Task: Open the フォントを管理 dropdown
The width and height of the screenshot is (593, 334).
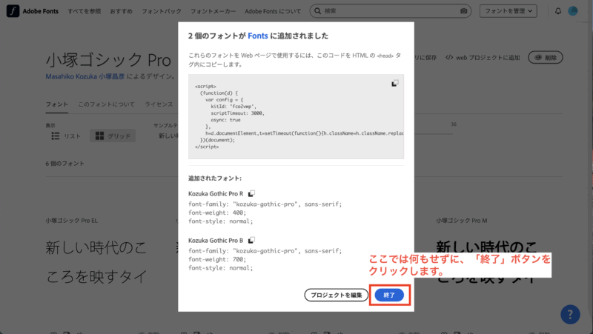Action: [x=508, y=11]
